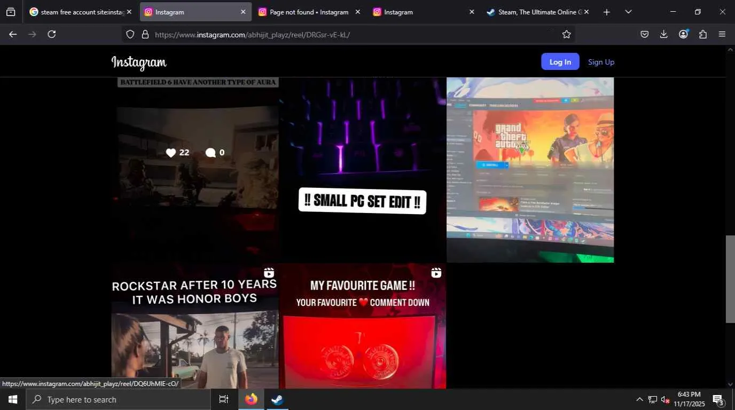
Task: Click the Type here to search box
Action: point(118,399)
